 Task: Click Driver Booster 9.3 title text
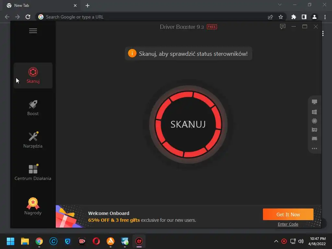tap(182, 27)
